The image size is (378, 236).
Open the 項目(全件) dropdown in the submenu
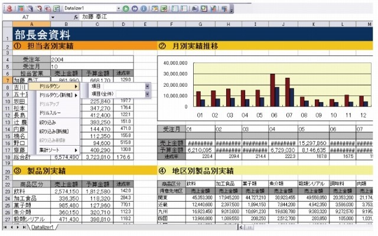tap(147, 94)
